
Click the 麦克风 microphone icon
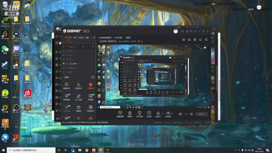click(158, 114)
